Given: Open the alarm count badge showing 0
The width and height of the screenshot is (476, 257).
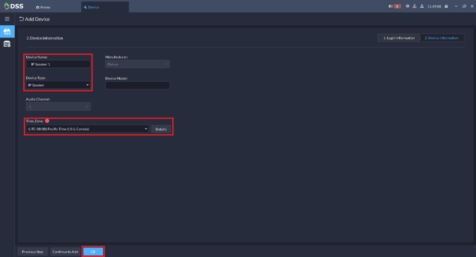Looking at the screenshot, I should tap(397, 6).
